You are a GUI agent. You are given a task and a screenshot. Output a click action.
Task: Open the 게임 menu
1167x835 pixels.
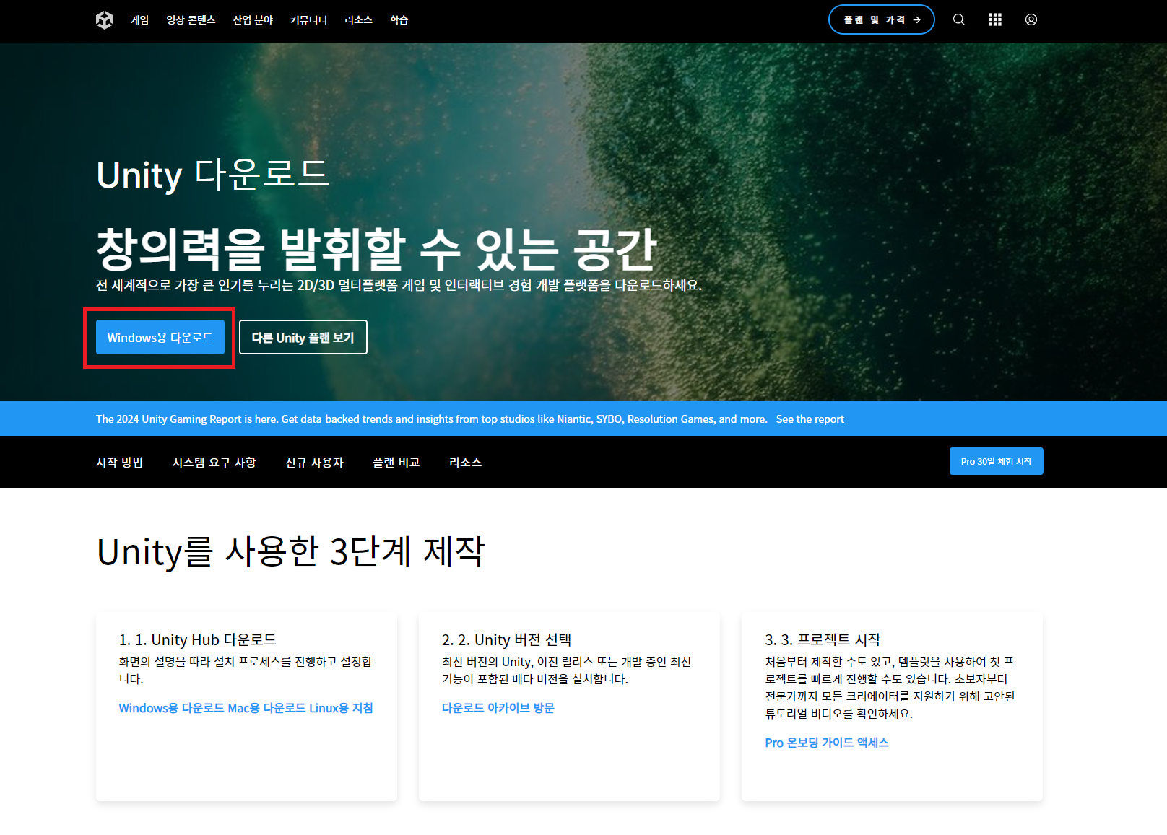(x=139, y=20)
